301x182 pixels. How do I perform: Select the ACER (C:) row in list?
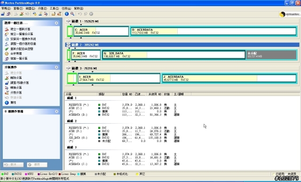pos(124,108)
